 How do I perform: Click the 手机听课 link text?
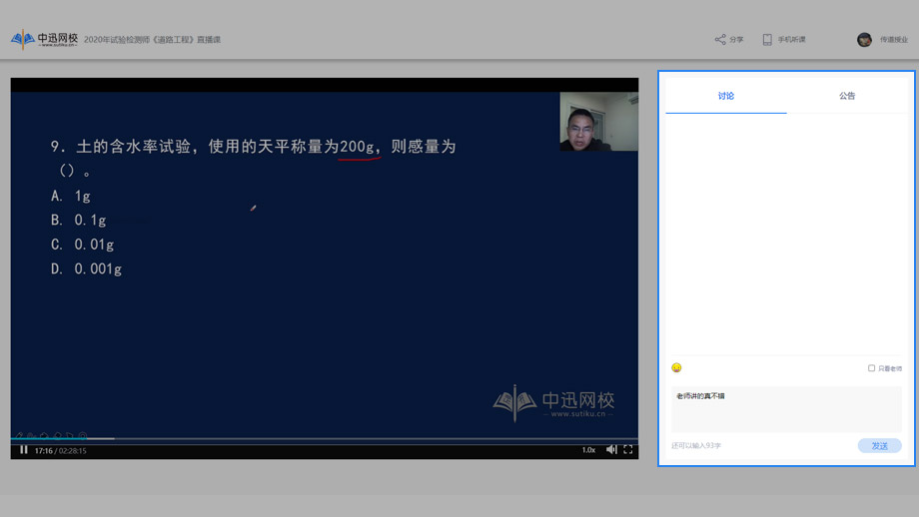pos(791,40)
